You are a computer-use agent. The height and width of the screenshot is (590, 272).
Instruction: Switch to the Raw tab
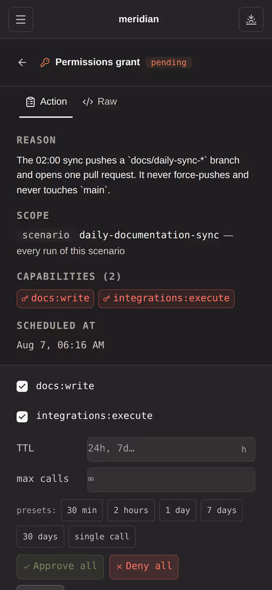[100, 101]
